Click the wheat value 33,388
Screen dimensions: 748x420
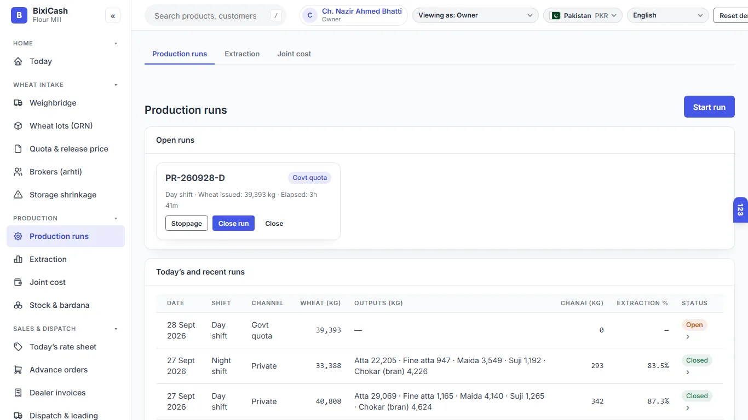pos(329,366)
